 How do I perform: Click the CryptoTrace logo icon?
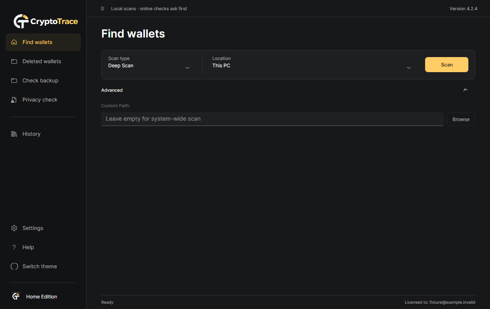[x=21, y=22]
